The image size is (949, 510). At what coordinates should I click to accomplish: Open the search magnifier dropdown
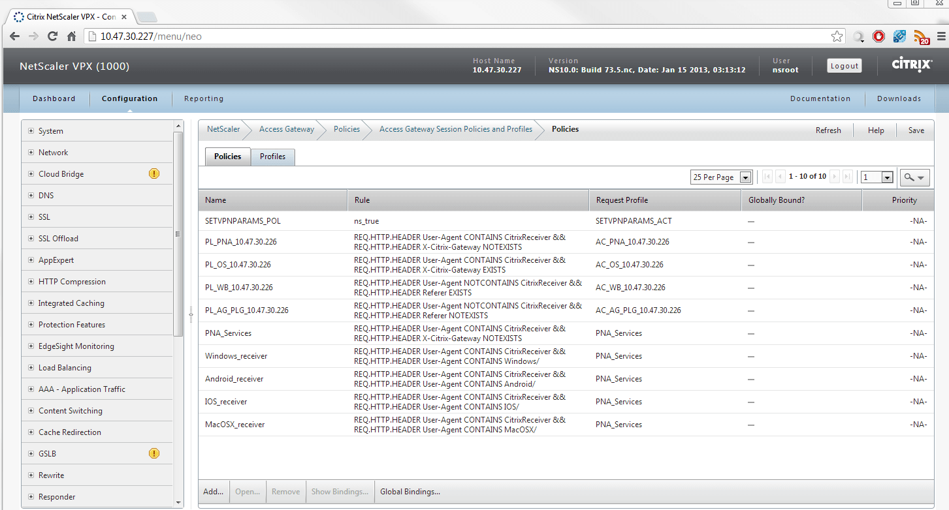pyautogui.click(x=914, y=177)
